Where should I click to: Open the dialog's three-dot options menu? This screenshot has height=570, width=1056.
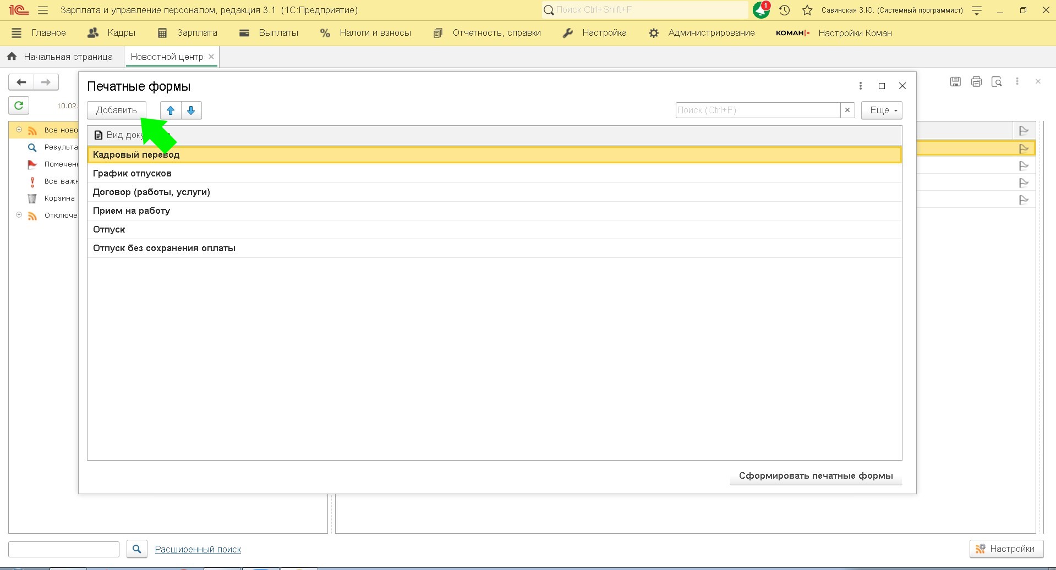[861, 86]
